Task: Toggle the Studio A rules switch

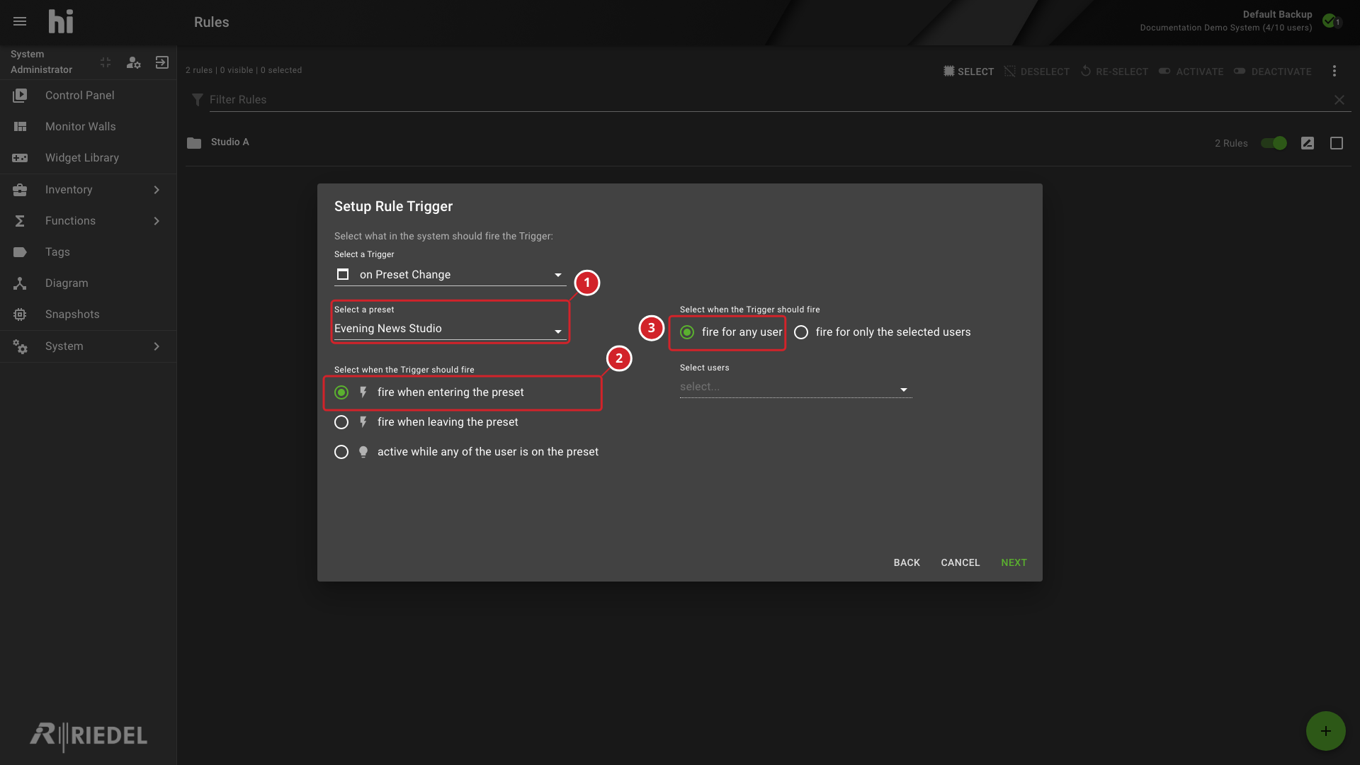Action: coord(1274,143)
